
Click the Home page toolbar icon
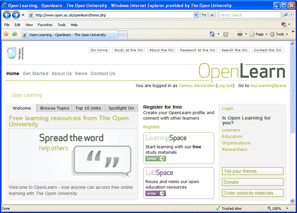pos(212,34)
